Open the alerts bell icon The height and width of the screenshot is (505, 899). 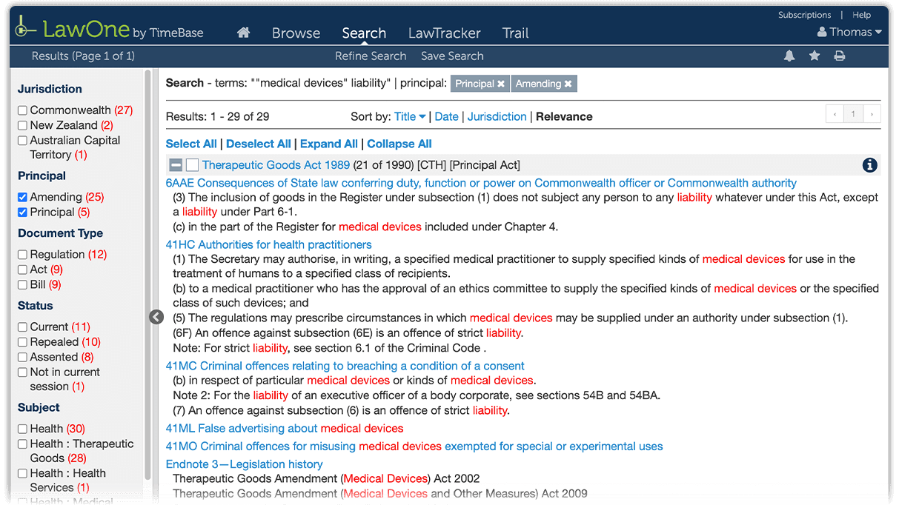click(x=789, y=56)
